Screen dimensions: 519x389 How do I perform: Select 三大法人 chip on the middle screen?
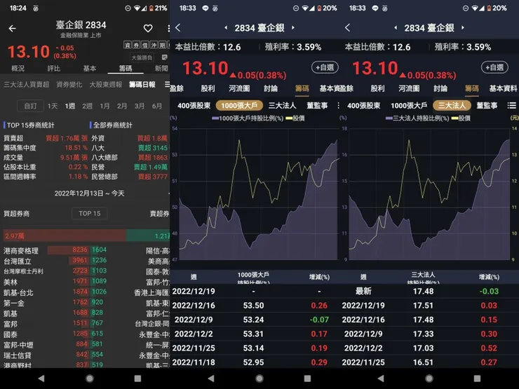click(282, 106)
